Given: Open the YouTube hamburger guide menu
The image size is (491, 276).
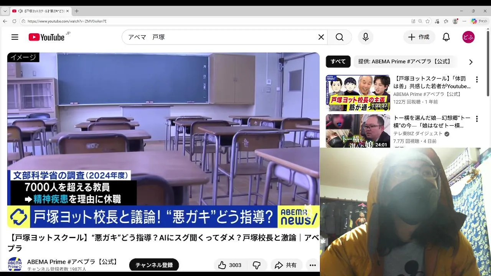Looking at the screenshot, I should pos(15,37).
